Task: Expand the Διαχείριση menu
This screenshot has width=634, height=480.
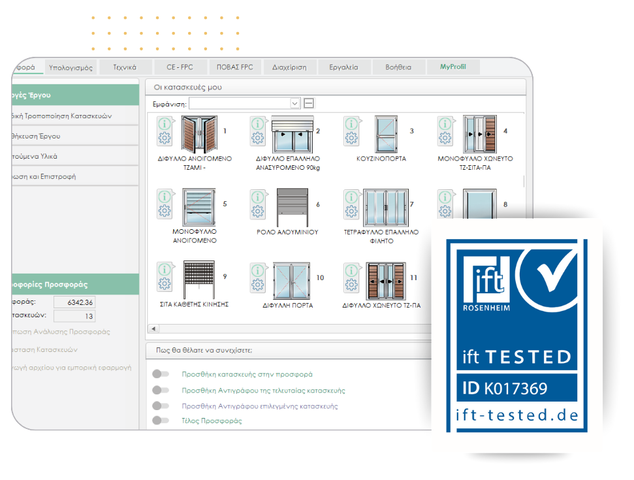Action: 289,67
